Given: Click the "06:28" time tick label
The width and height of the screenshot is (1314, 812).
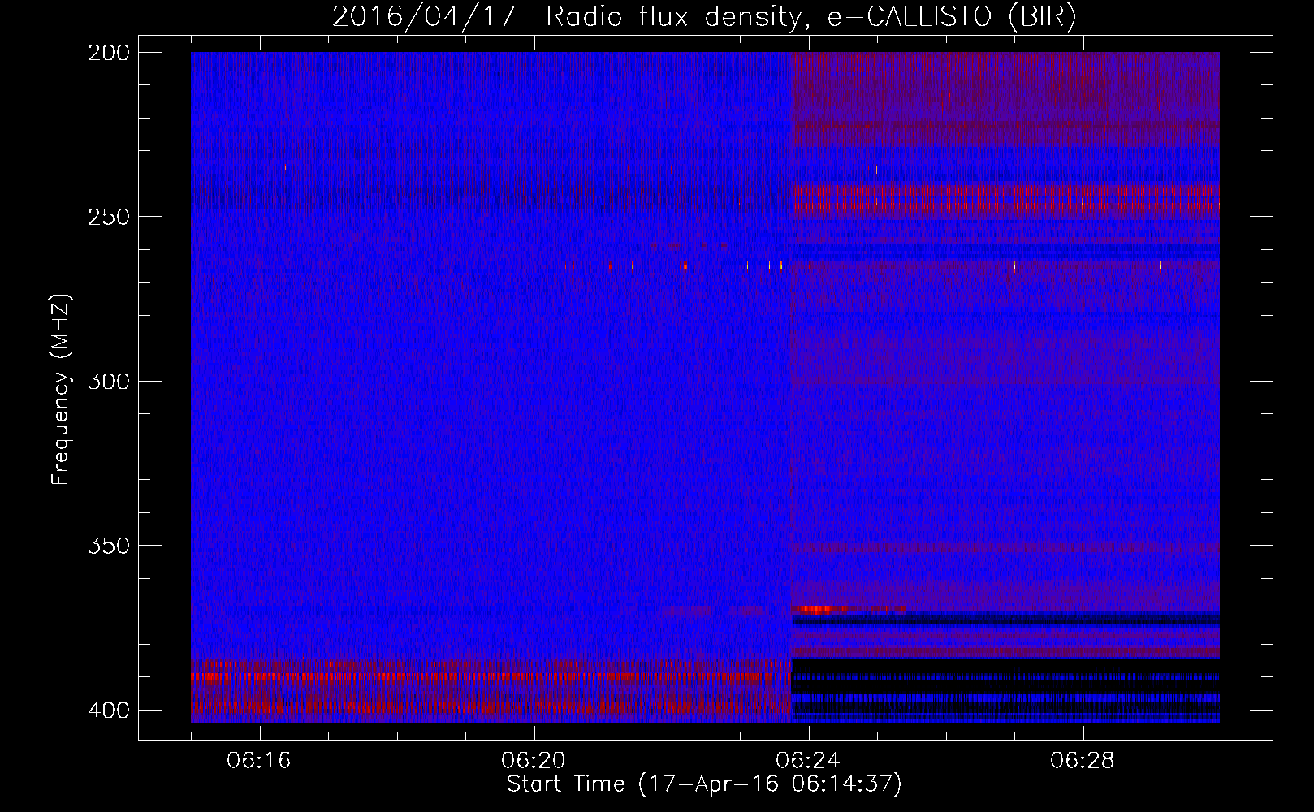Looking at the screenshot, I should (x=1083, y=760).
